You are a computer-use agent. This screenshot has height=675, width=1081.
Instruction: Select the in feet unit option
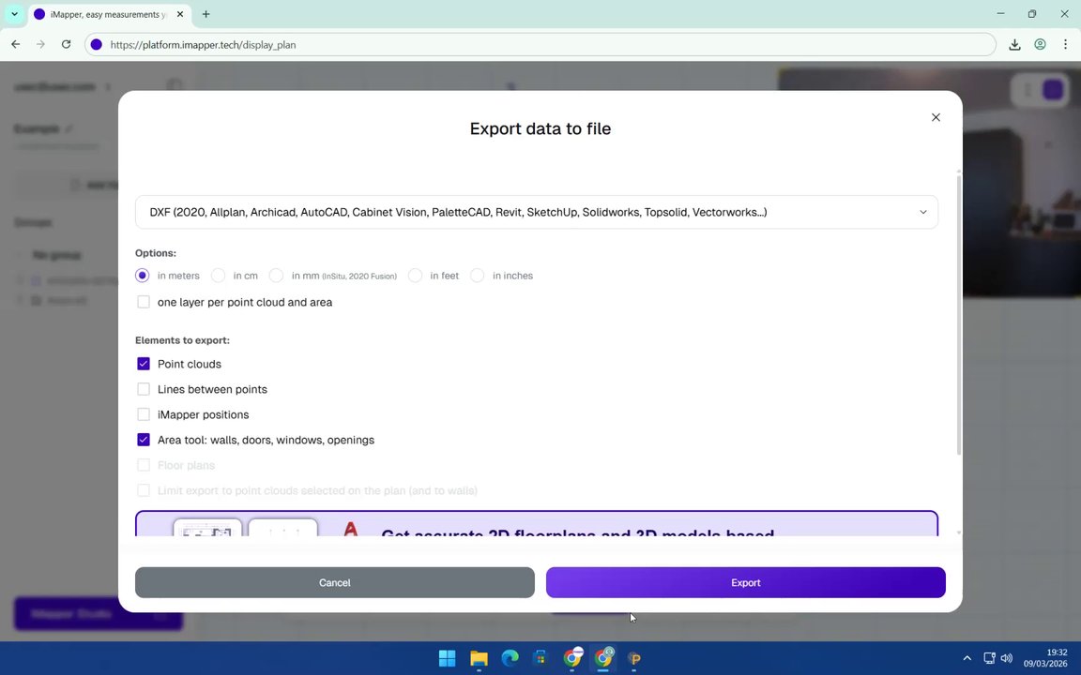pyautogui.click(x=415, y=276)
